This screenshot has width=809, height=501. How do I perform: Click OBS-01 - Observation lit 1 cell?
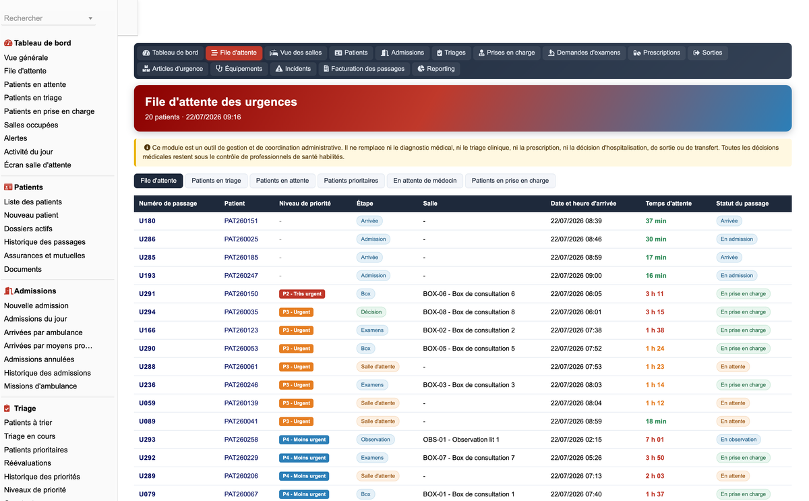pos(461,440)
